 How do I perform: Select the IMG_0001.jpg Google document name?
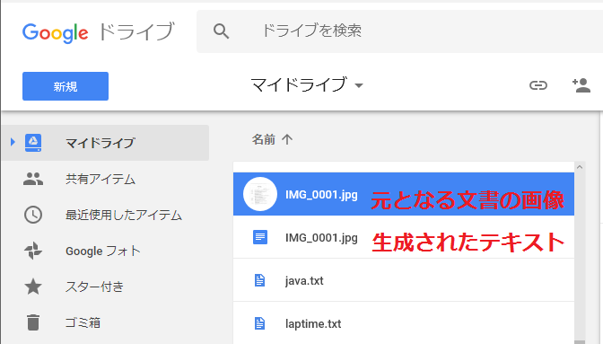321,238
